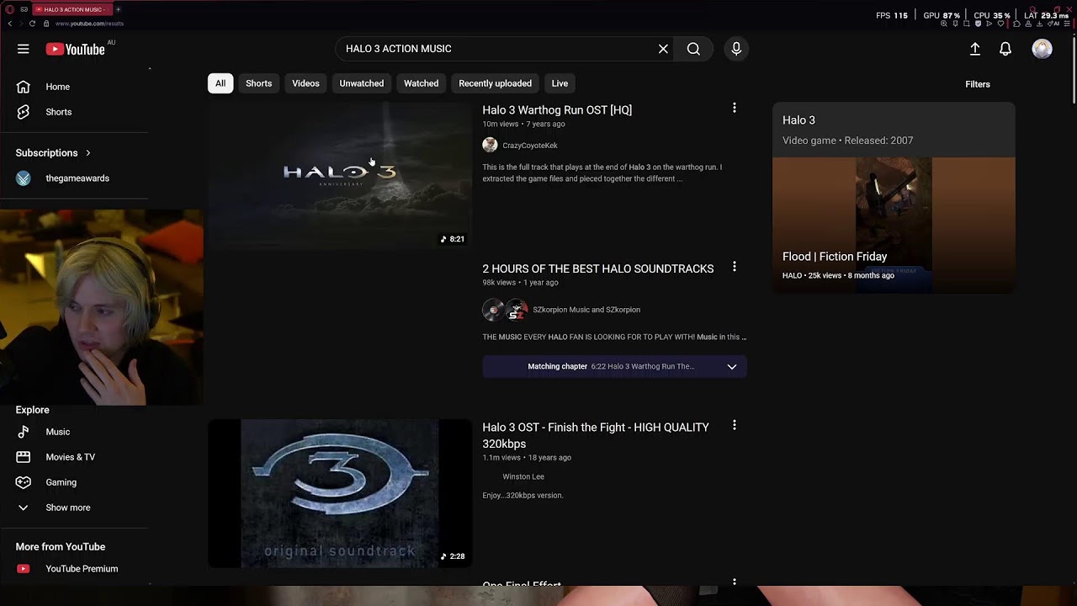This screenshot has height=606, width=1077.
Task: Click the browser back arrow
Action: (10, 24)
